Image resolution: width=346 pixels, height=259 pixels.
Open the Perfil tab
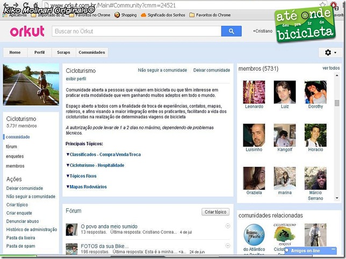(40, 53)
